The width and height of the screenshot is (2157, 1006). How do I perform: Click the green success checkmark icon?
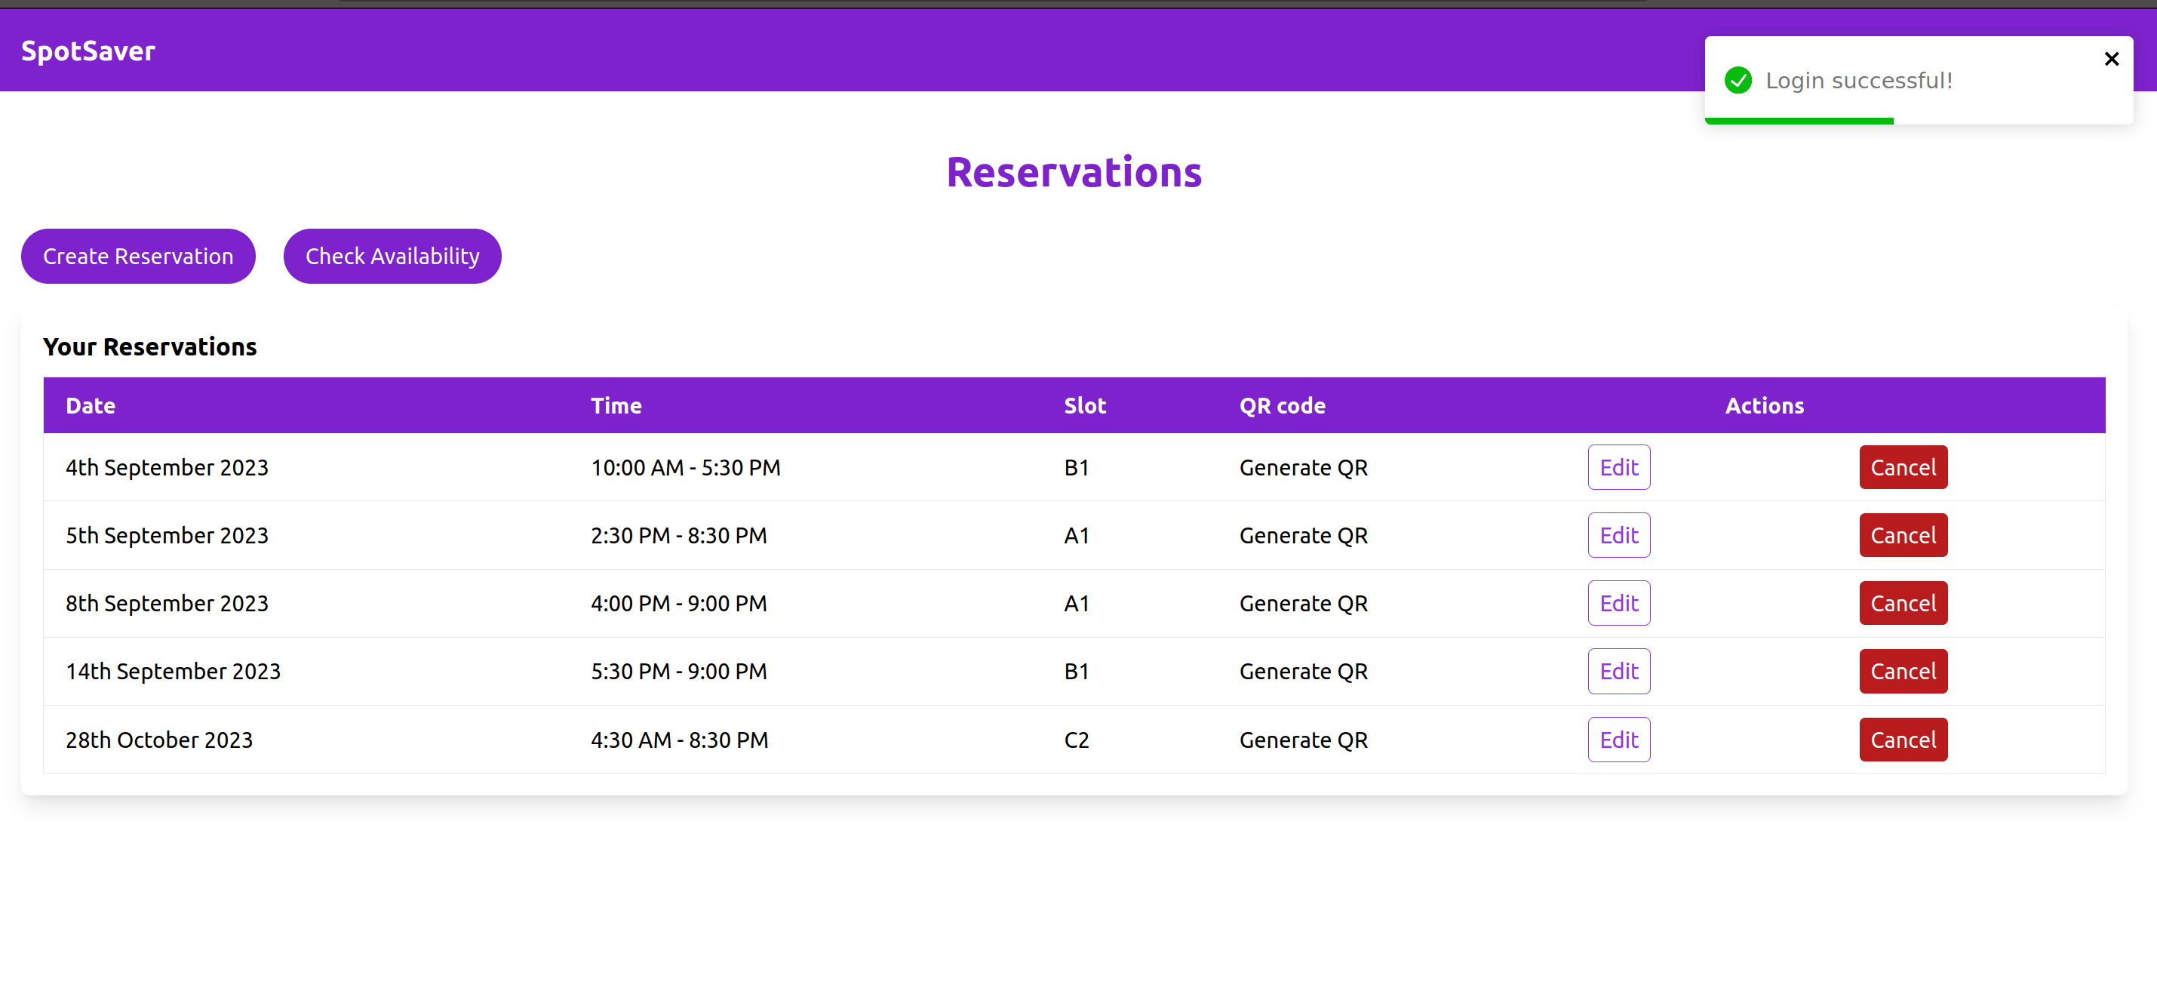(x=1738, y=81)
